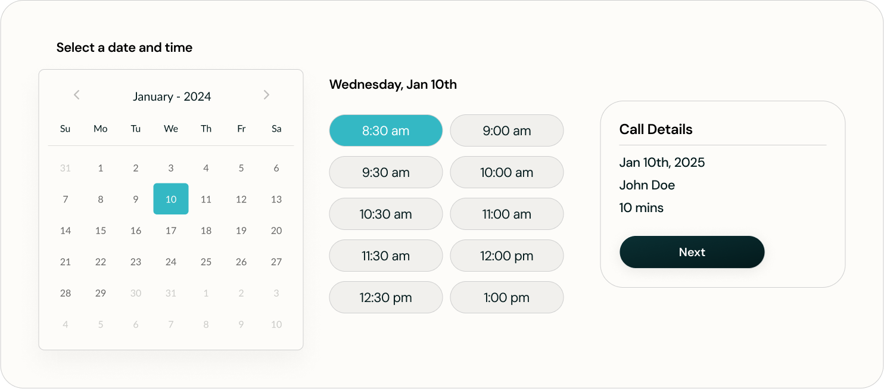This screenshot has width=884, height=389.
Task: Pick January 17 on the calendar
Action: tap(171, 231)
